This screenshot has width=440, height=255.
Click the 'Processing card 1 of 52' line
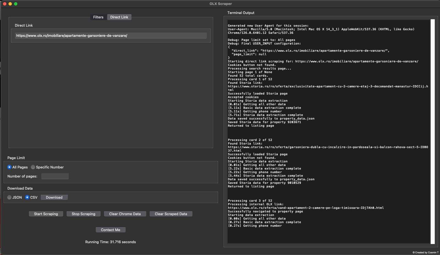250,79
